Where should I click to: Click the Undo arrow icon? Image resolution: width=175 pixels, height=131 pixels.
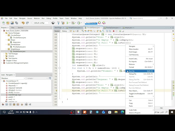click(x=23, y=23)
